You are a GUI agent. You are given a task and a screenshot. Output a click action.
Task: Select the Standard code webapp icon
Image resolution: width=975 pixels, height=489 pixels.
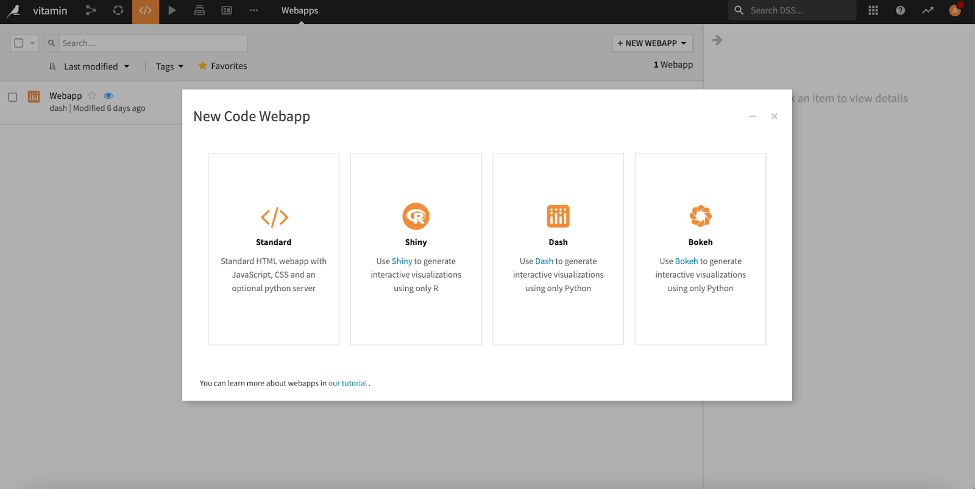click(274, 217)
